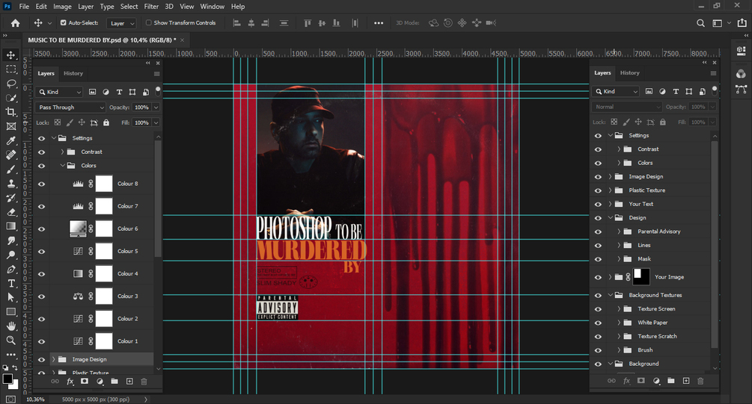752x404 pixels.
Task: Click the Fill value field in left panel
Action: tap(141, 122)
